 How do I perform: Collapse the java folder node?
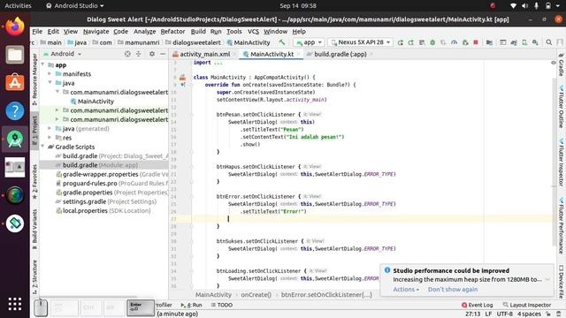tap(50, 83)
